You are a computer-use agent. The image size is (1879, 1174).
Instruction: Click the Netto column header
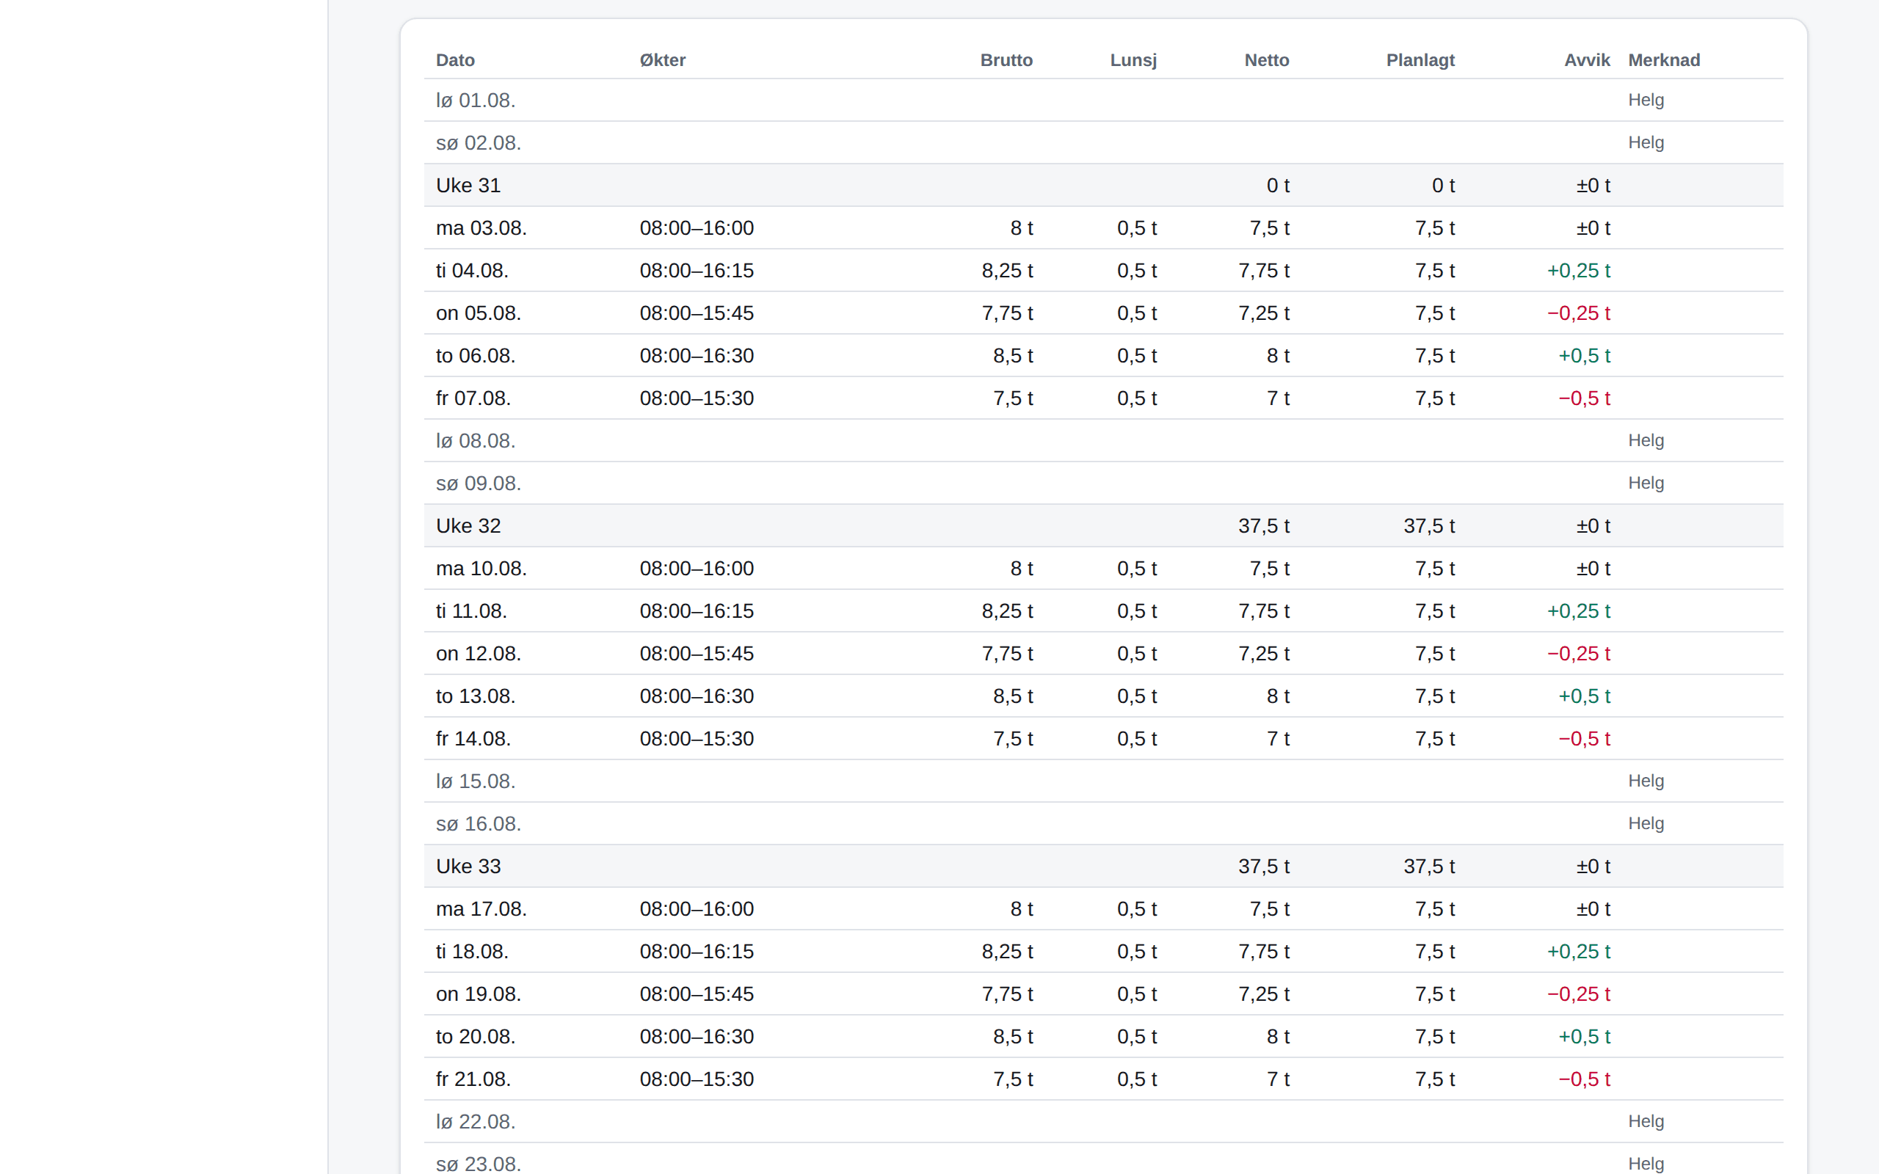1266,59
